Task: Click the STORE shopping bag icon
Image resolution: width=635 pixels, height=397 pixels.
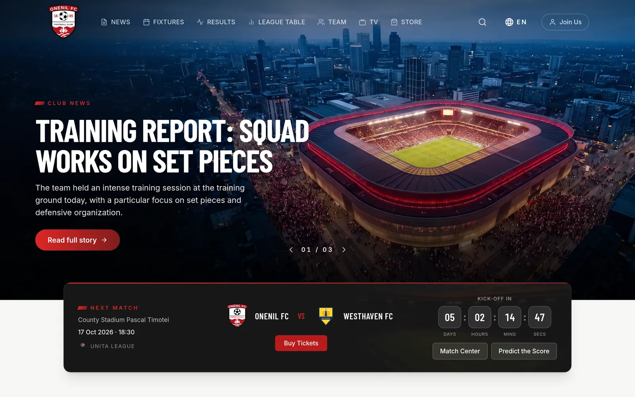Action: [394, 22]
